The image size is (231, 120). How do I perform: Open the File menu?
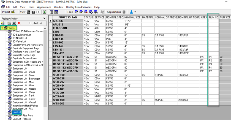point(8,7)
